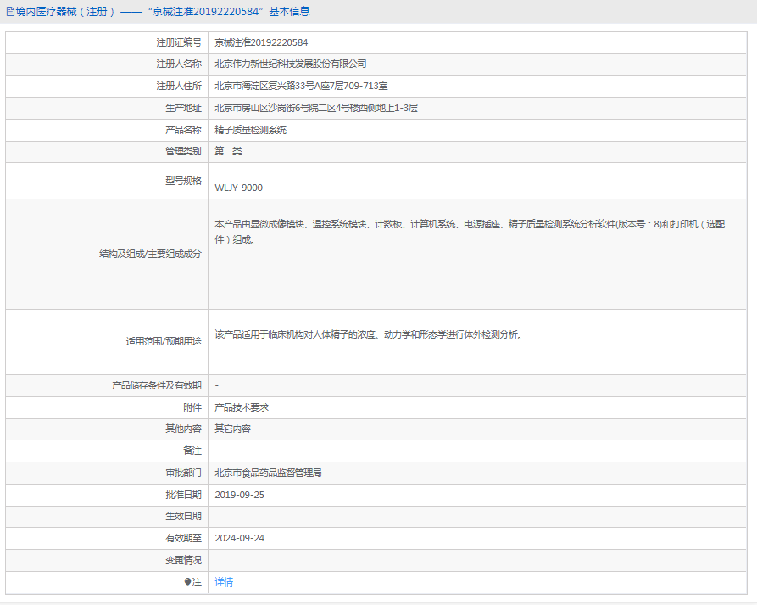This screenshot has width=757, height=605.
Task: Click the bulb icon beside 注 label
Action: click(x=188, y=582)
